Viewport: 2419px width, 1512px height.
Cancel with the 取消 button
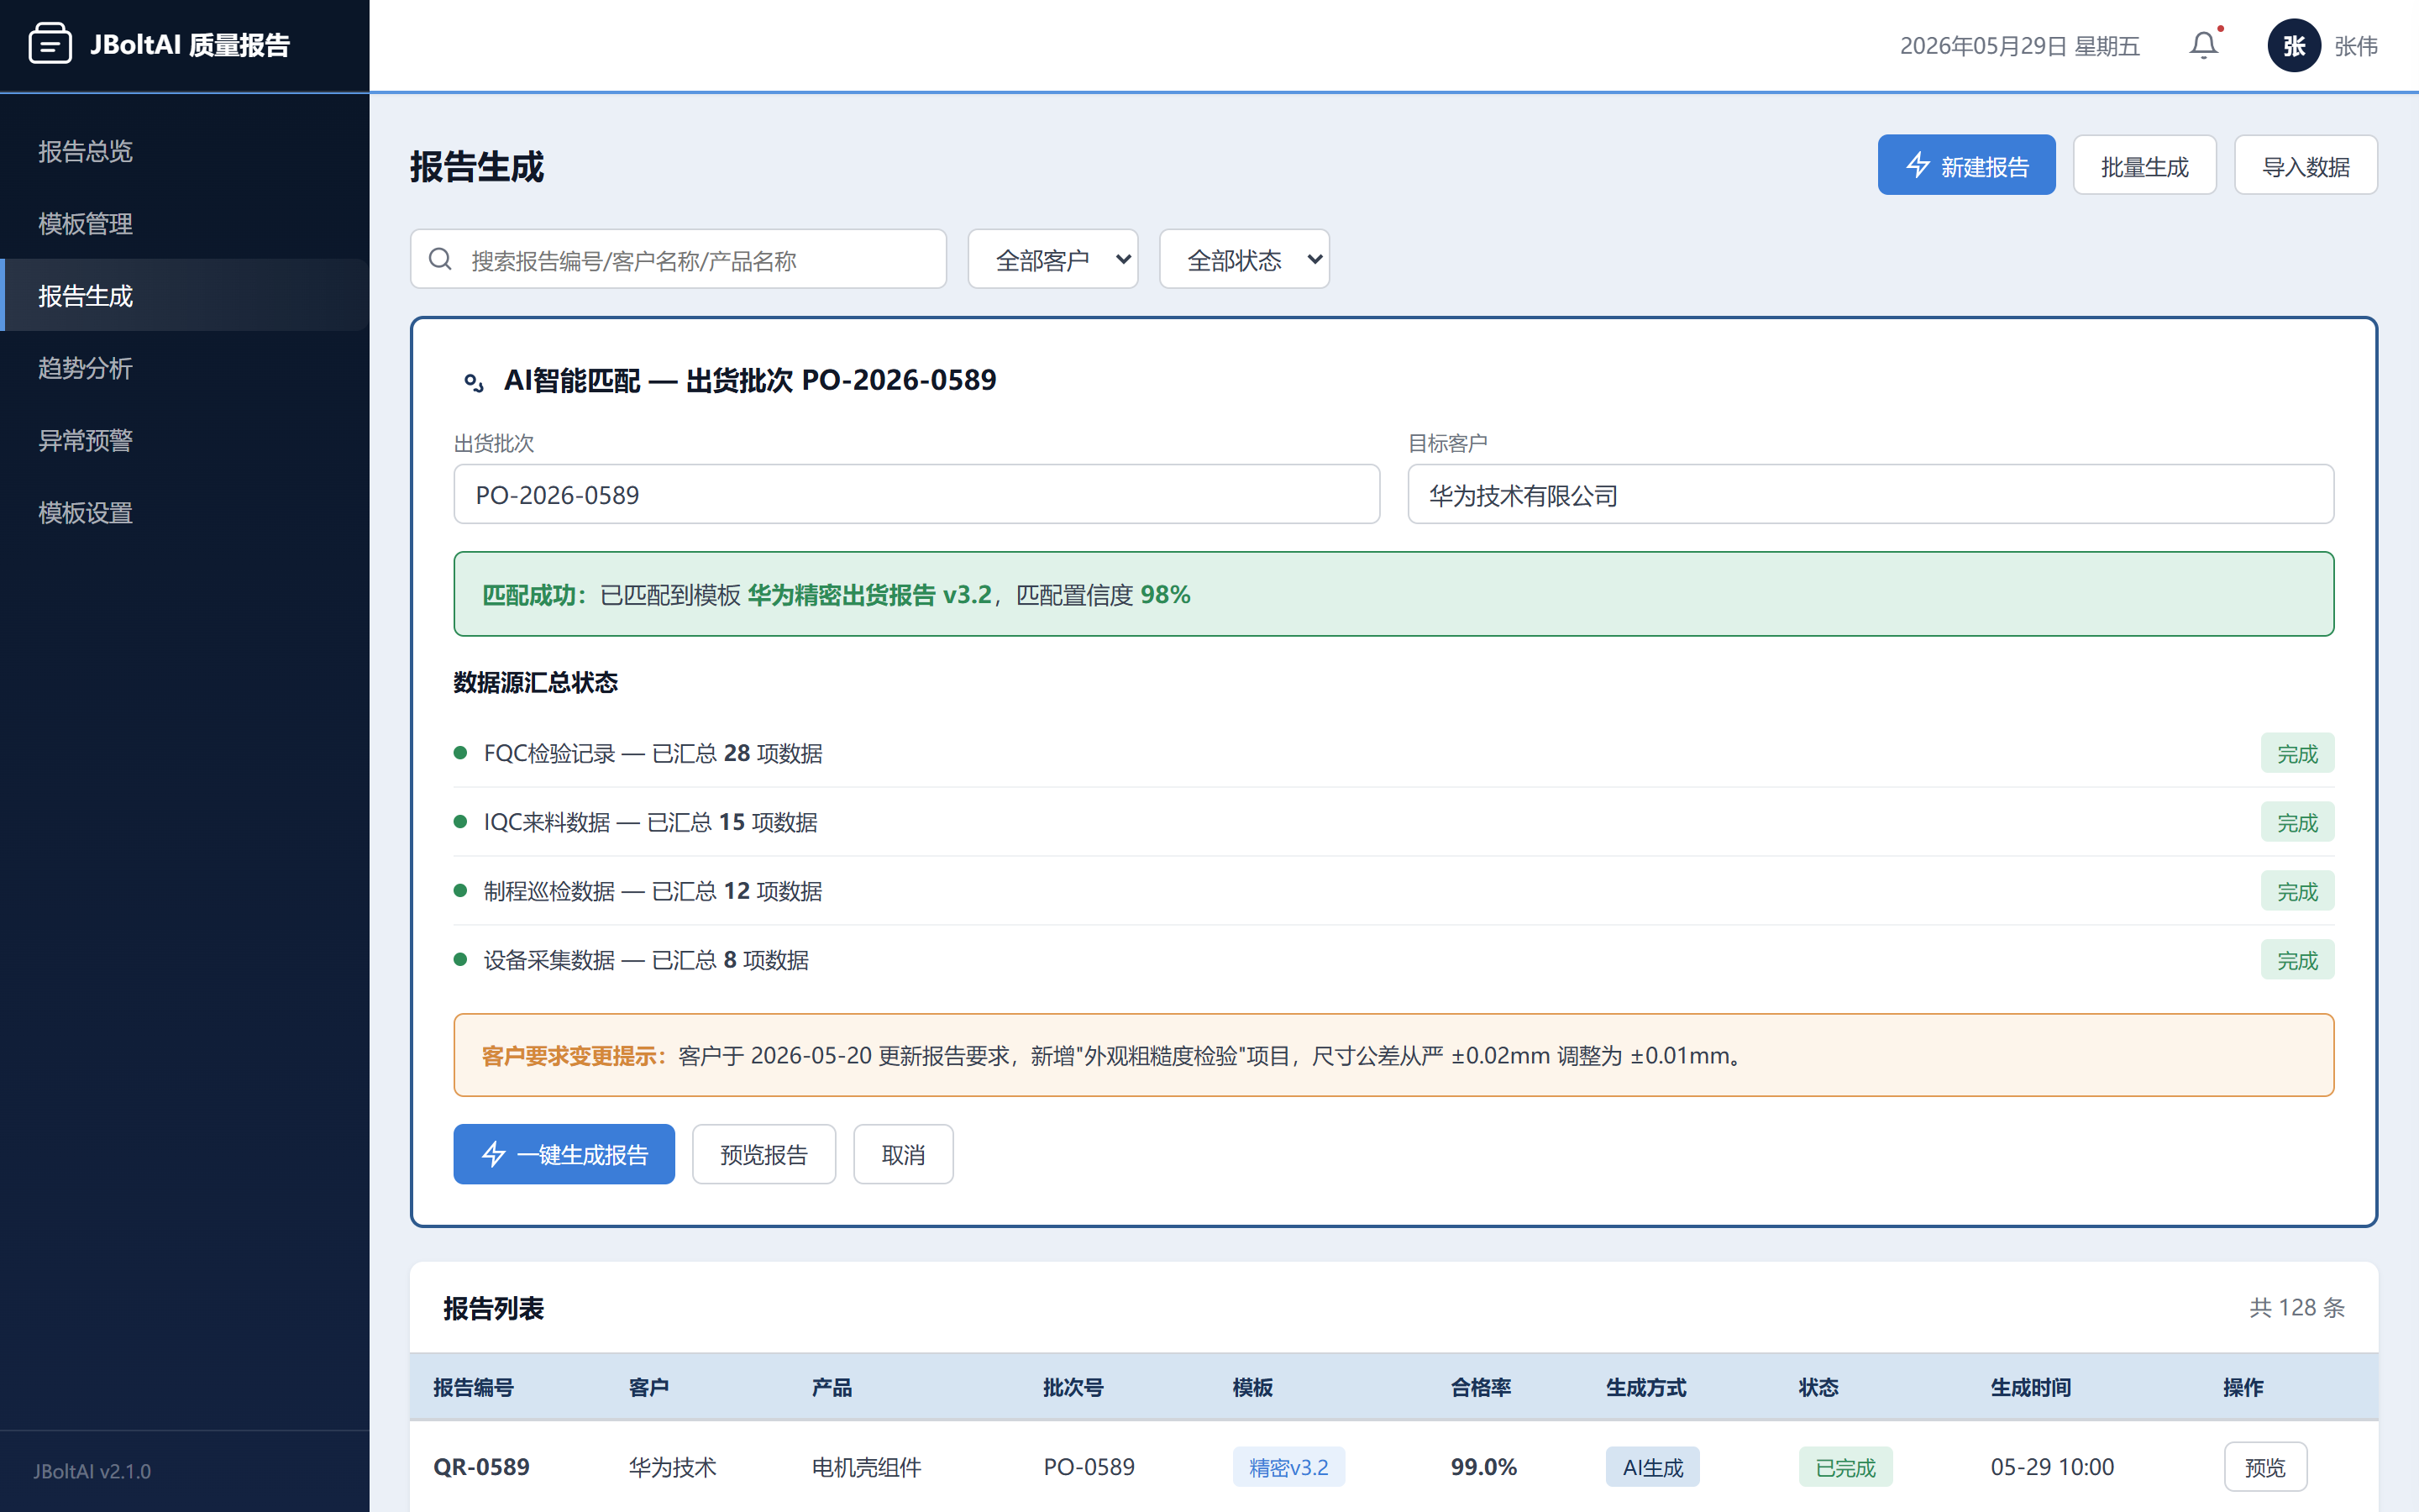click(x=903, y=1154)
